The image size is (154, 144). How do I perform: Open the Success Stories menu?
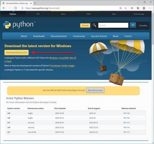pyautogui.click(x=99, y=36)
